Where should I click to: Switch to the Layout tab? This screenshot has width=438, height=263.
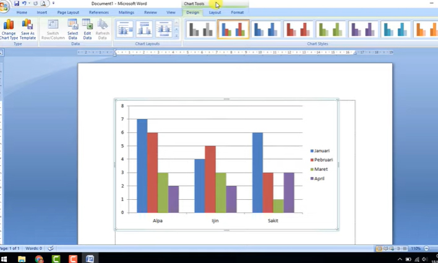pos(215,12)
